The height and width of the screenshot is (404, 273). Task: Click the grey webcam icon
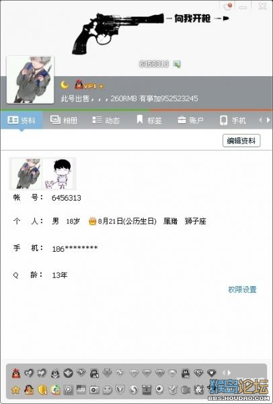(159, 390)
